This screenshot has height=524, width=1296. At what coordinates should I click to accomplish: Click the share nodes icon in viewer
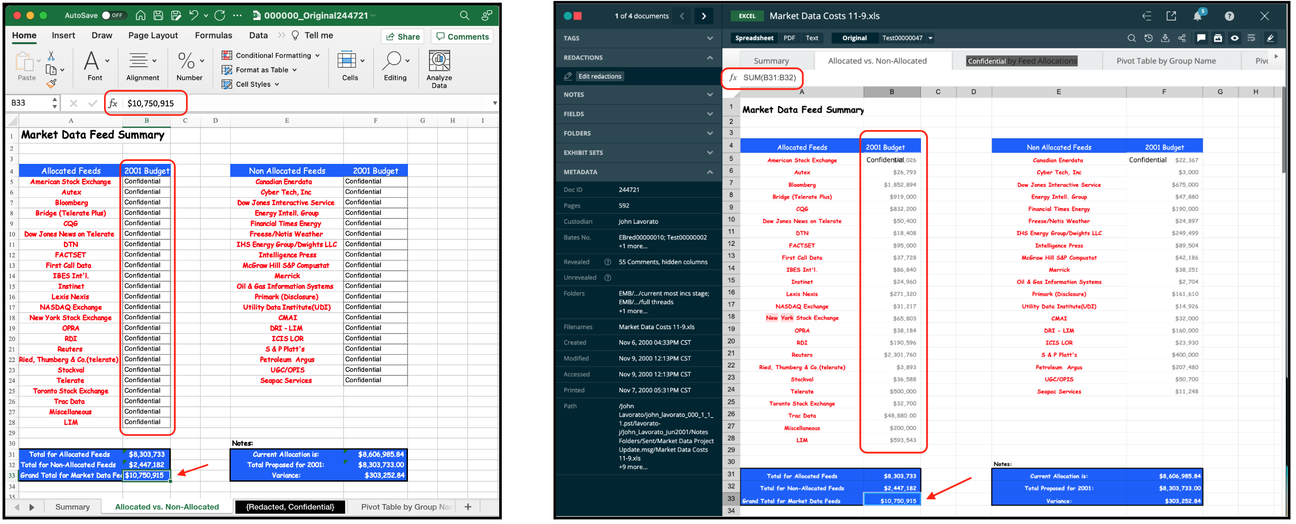[1182, 38]
